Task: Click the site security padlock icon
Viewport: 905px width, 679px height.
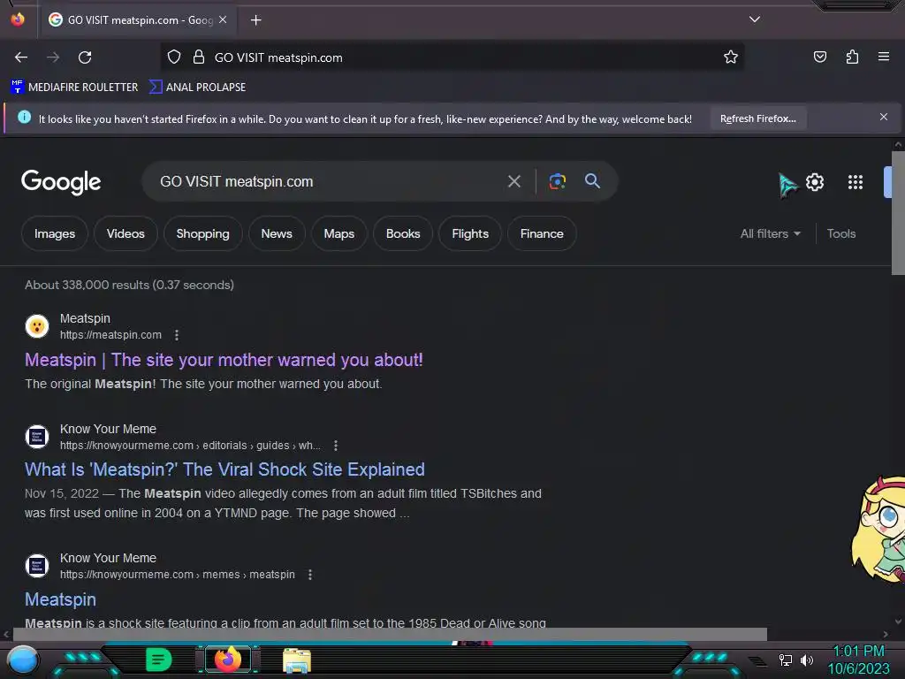Action: (x=199, y=57)
